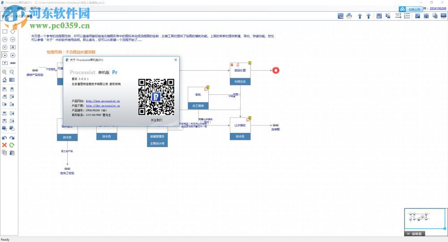Select the start event play-circle shape

5,55
